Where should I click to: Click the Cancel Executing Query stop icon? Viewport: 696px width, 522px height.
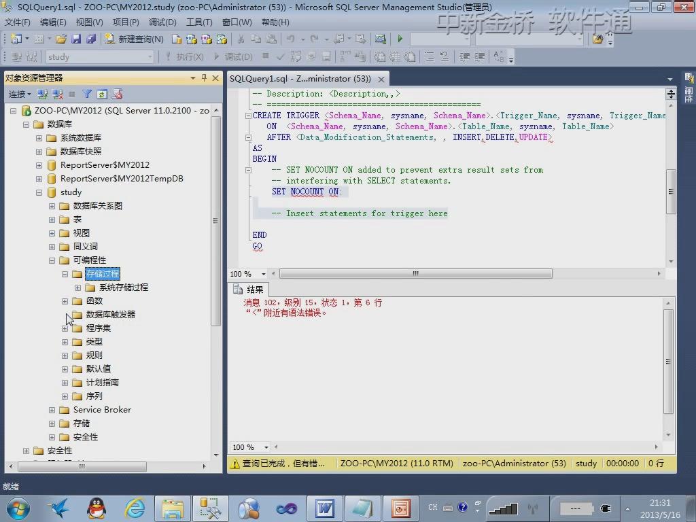(266, 56)
